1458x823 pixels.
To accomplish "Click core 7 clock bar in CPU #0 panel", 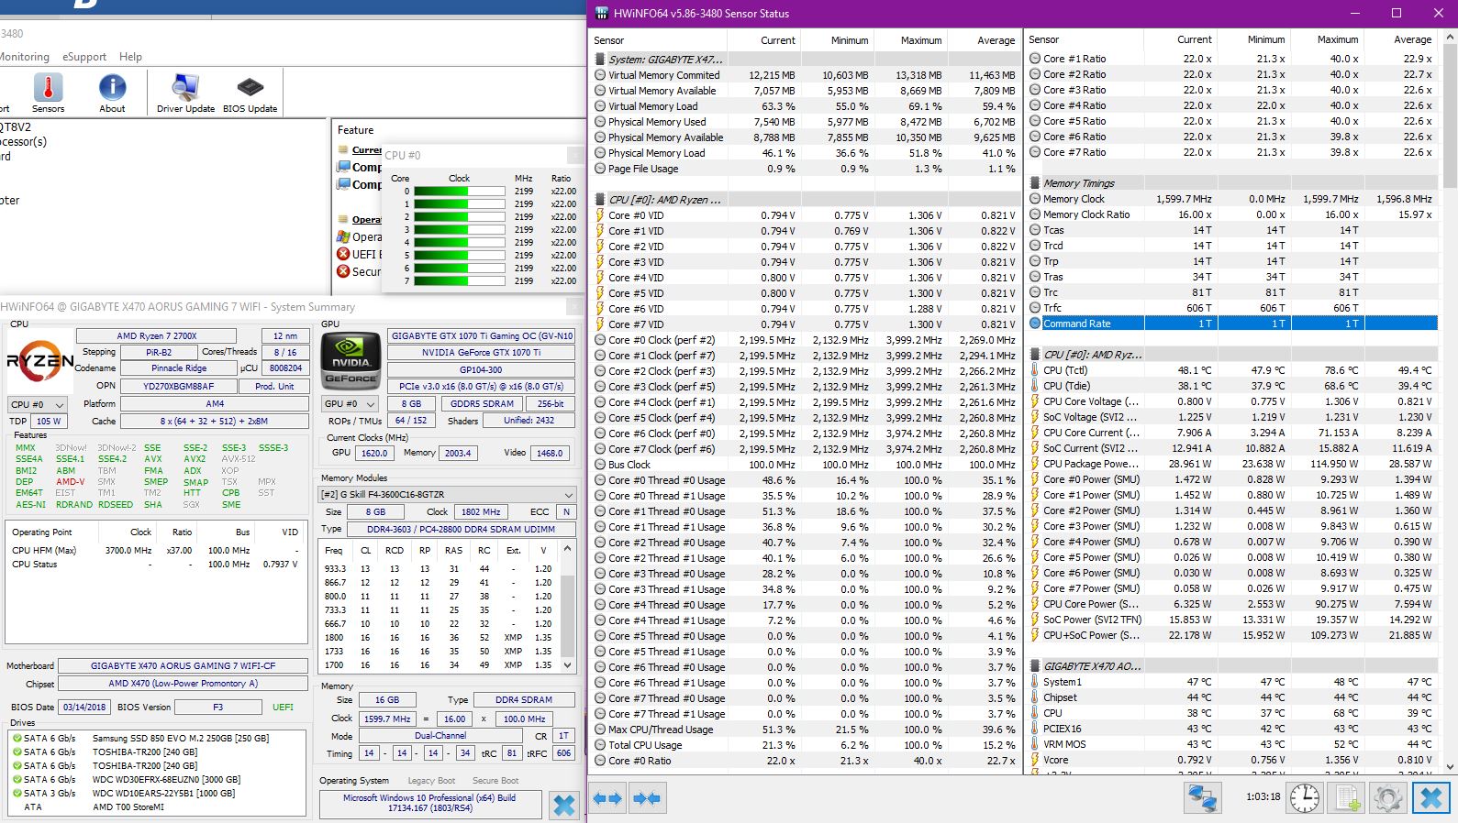I will pos(459,281).
